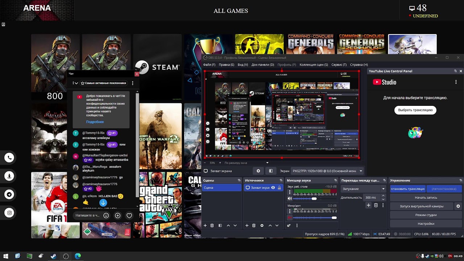The image size is (464, 261).
Task: Open source filters icon in source toolbar
Action: pos(271,171)
